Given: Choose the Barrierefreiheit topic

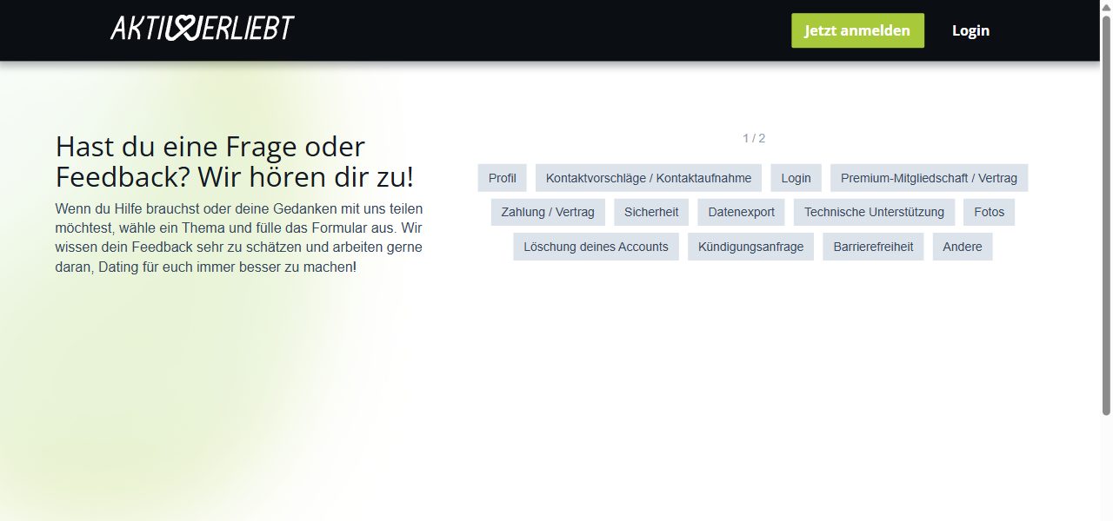Looking at the screenshot, I should pos(873,247).
